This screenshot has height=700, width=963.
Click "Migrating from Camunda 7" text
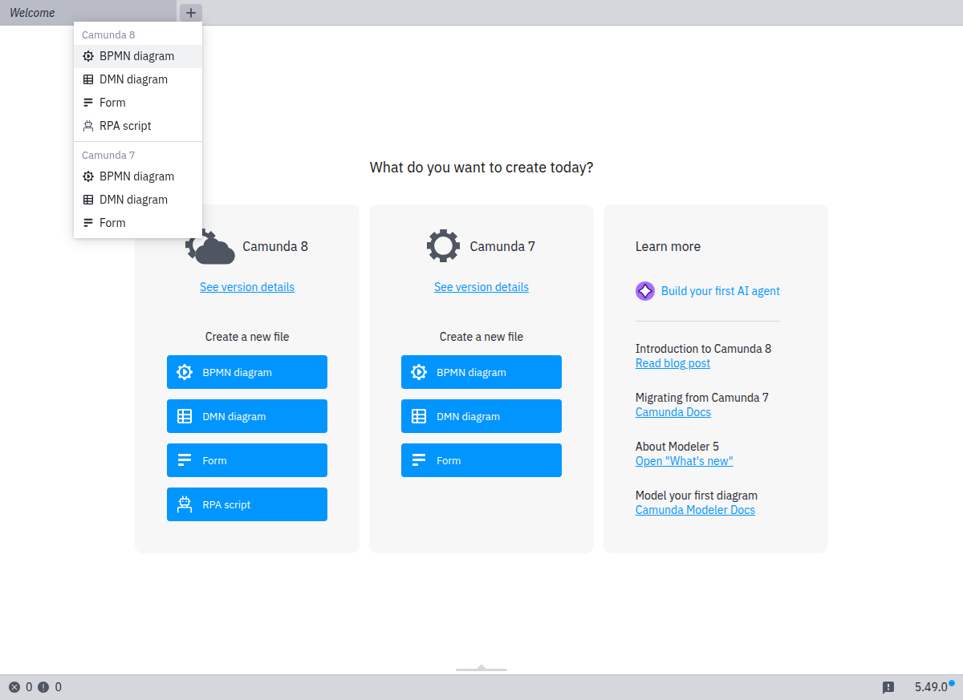702,398
